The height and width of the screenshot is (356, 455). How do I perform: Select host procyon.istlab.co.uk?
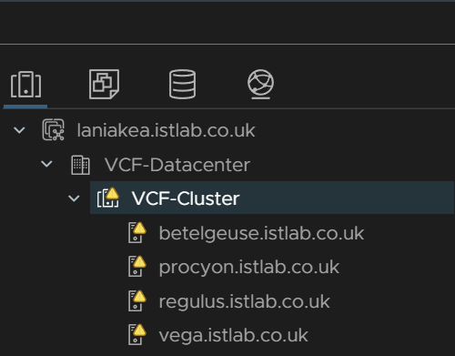point(249,268)
